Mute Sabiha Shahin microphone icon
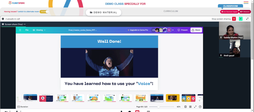 pyautogui.click(x=221, y=37)
